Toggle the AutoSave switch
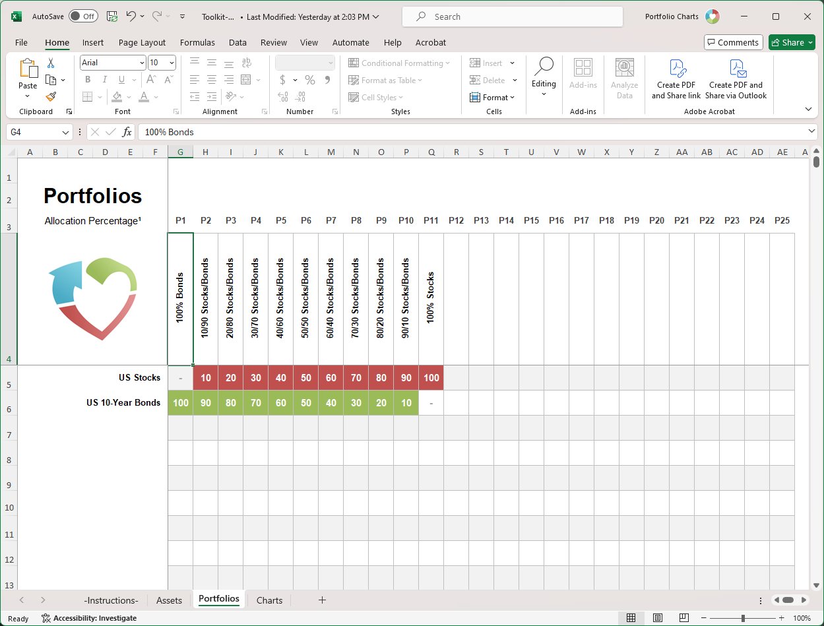Viewport: 824px width, 626px height. [83, 16]
